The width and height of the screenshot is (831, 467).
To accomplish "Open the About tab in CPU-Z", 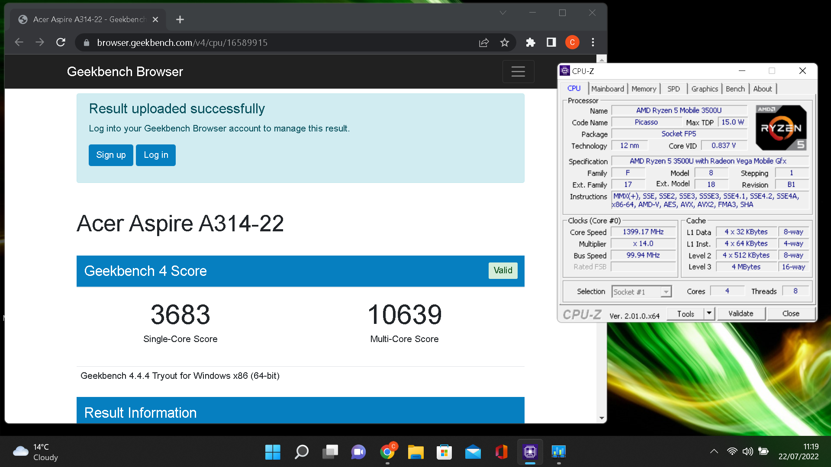I will click(x=762, y=89).
